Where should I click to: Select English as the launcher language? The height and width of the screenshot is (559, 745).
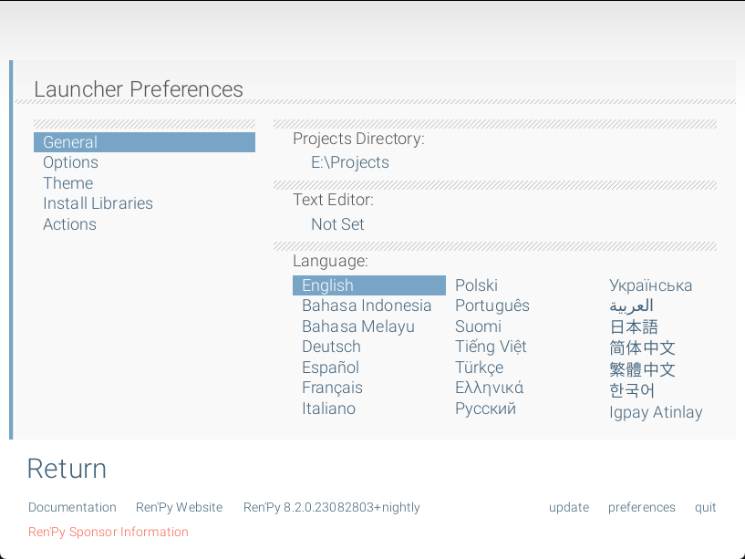point(327,285)
